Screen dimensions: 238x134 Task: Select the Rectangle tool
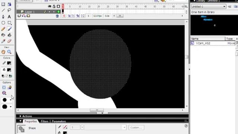point(9,23)
